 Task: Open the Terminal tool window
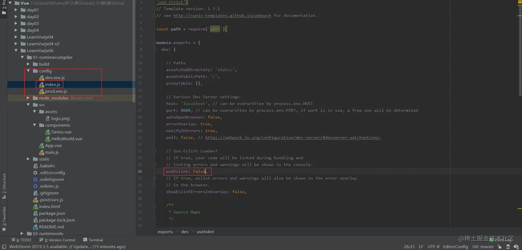(x=93, y=240)
